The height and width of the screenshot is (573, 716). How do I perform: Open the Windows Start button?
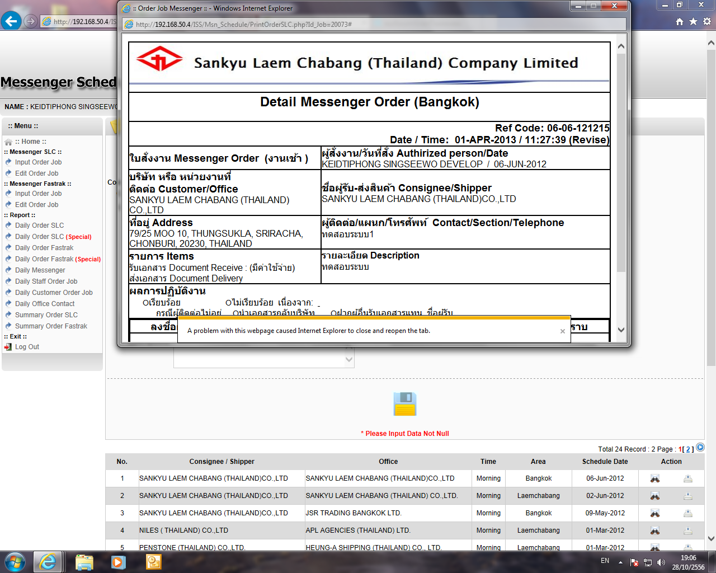pyautogui.click(x=15, y=562)
